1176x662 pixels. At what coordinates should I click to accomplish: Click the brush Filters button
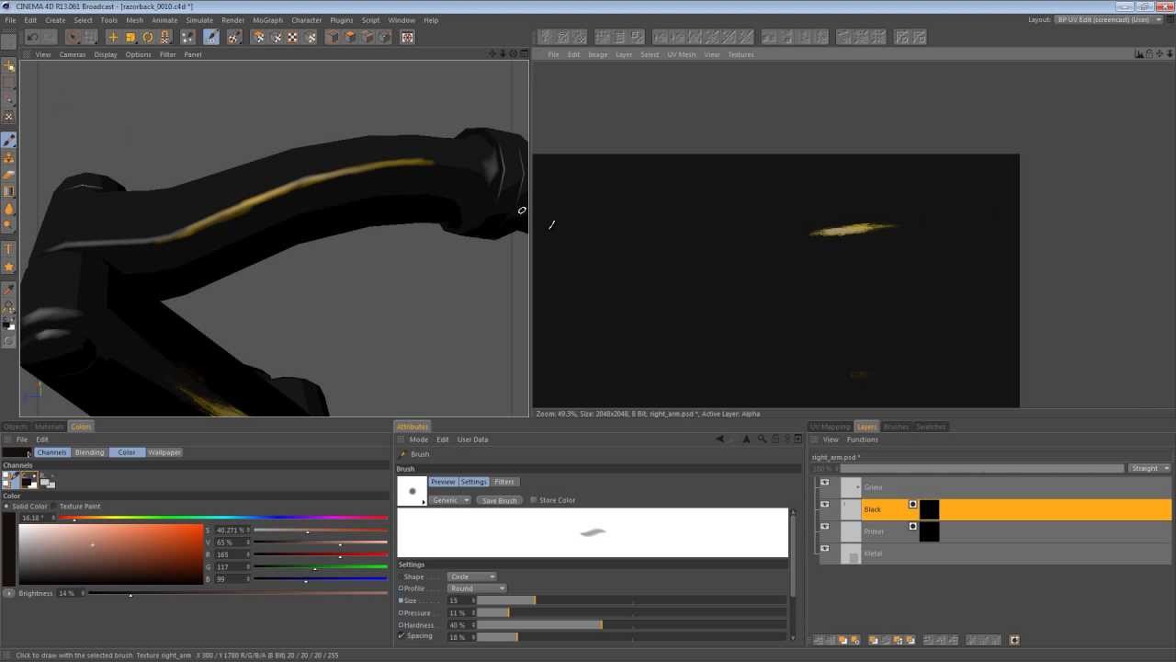click(x=504, y=482)
